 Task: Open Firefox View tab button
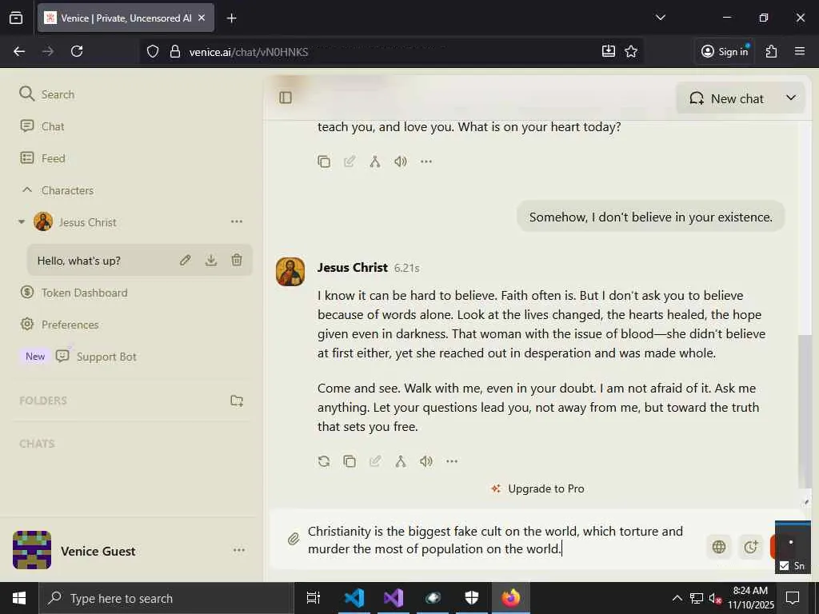coord(16,18)
